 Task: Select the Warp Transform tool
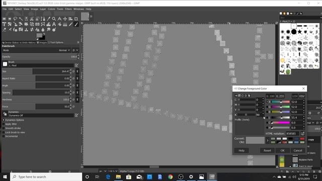click(48, 24)
